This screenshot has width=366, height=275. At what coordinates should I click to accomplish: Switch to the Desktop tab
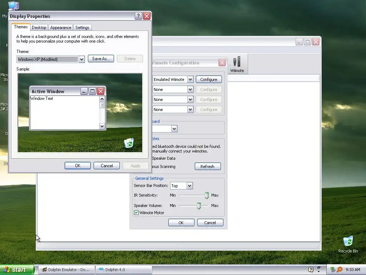point(39,28)
